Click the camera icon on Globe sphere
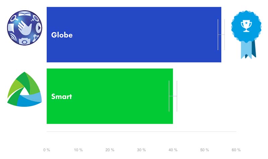Viewport: 268px width, 159px height. (x=24, y=41)
